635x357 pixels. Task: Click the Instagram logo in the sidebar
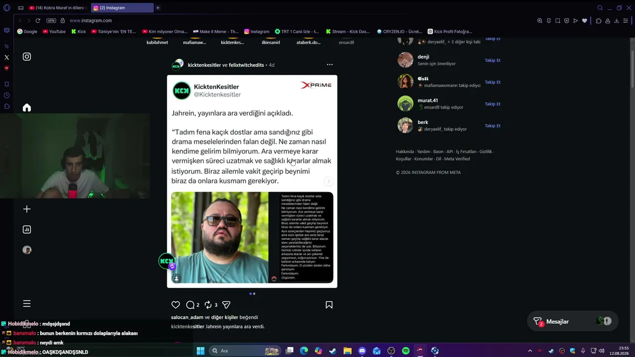point(27,57)
